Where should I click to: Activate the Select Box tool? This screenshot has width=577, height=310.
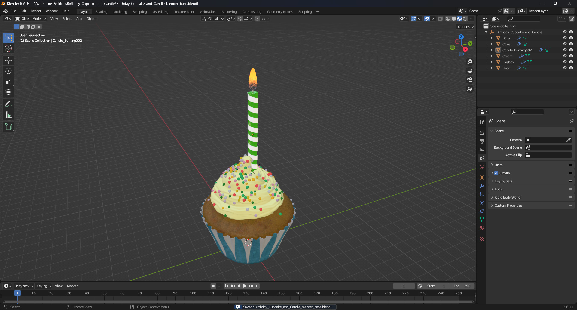pos(8,38)
